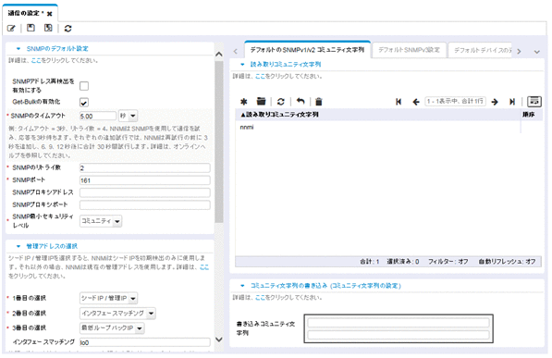This screenshot has height=358, width=552.
Task: Switch to the デフォルトデバイス tab
Action: pyautogui.click(x=480, y=50)
